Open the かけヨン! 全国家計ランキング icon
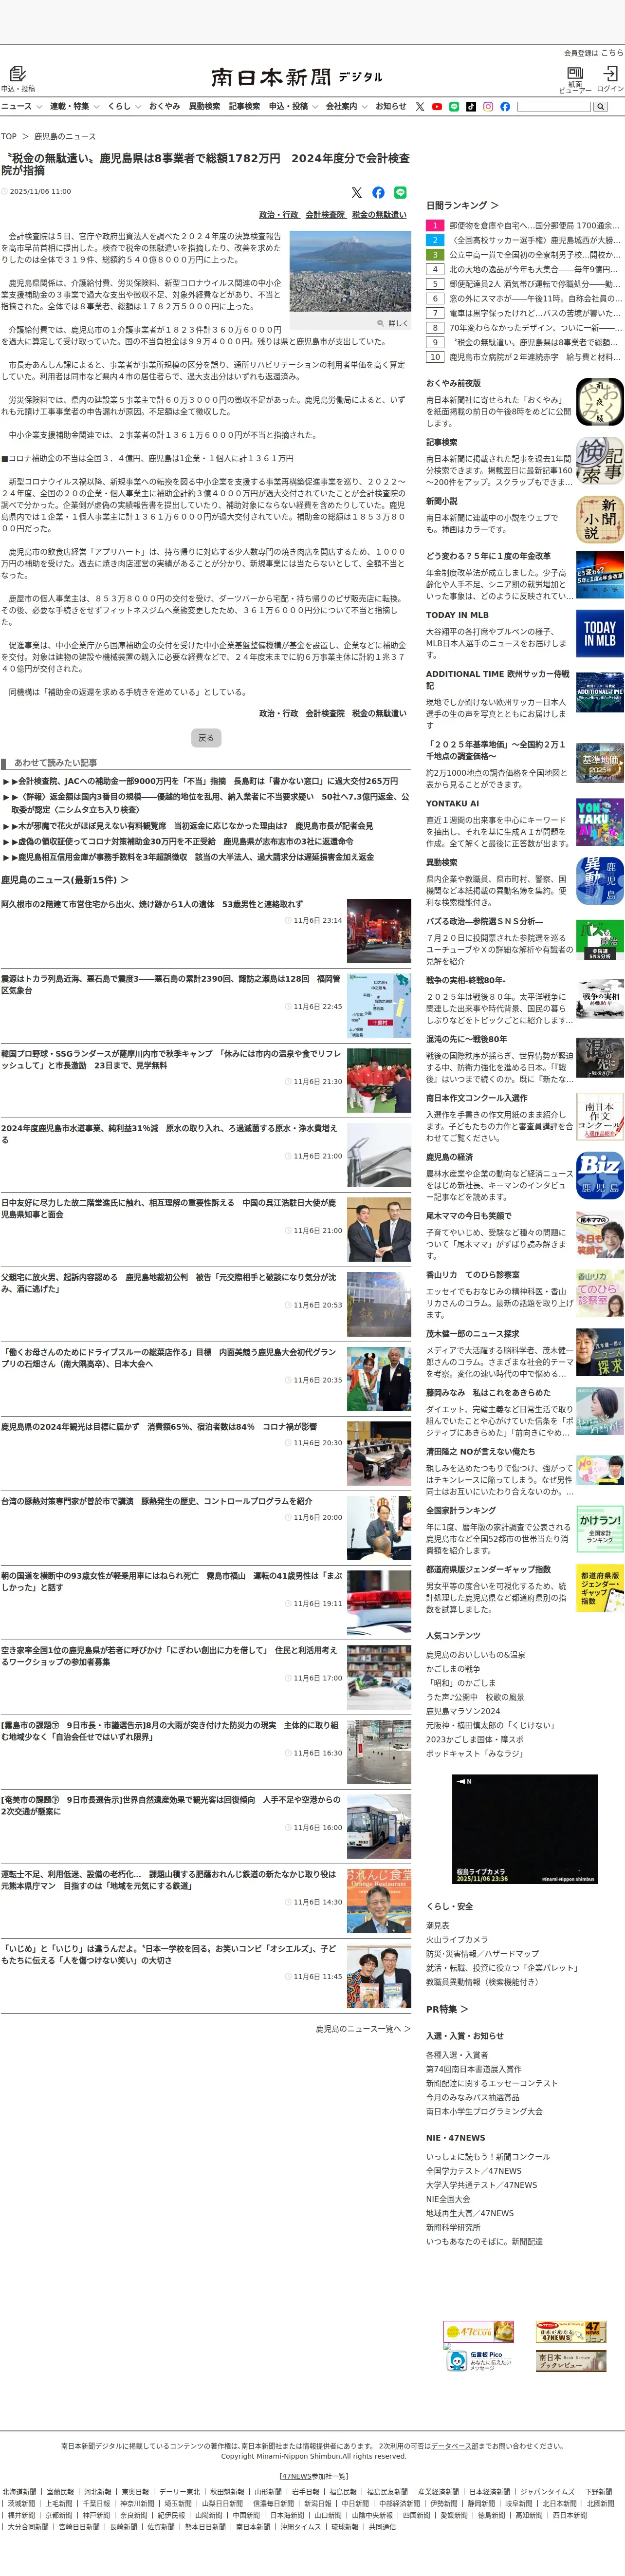Screen dimensions: 625x2576 [600, 1529]
